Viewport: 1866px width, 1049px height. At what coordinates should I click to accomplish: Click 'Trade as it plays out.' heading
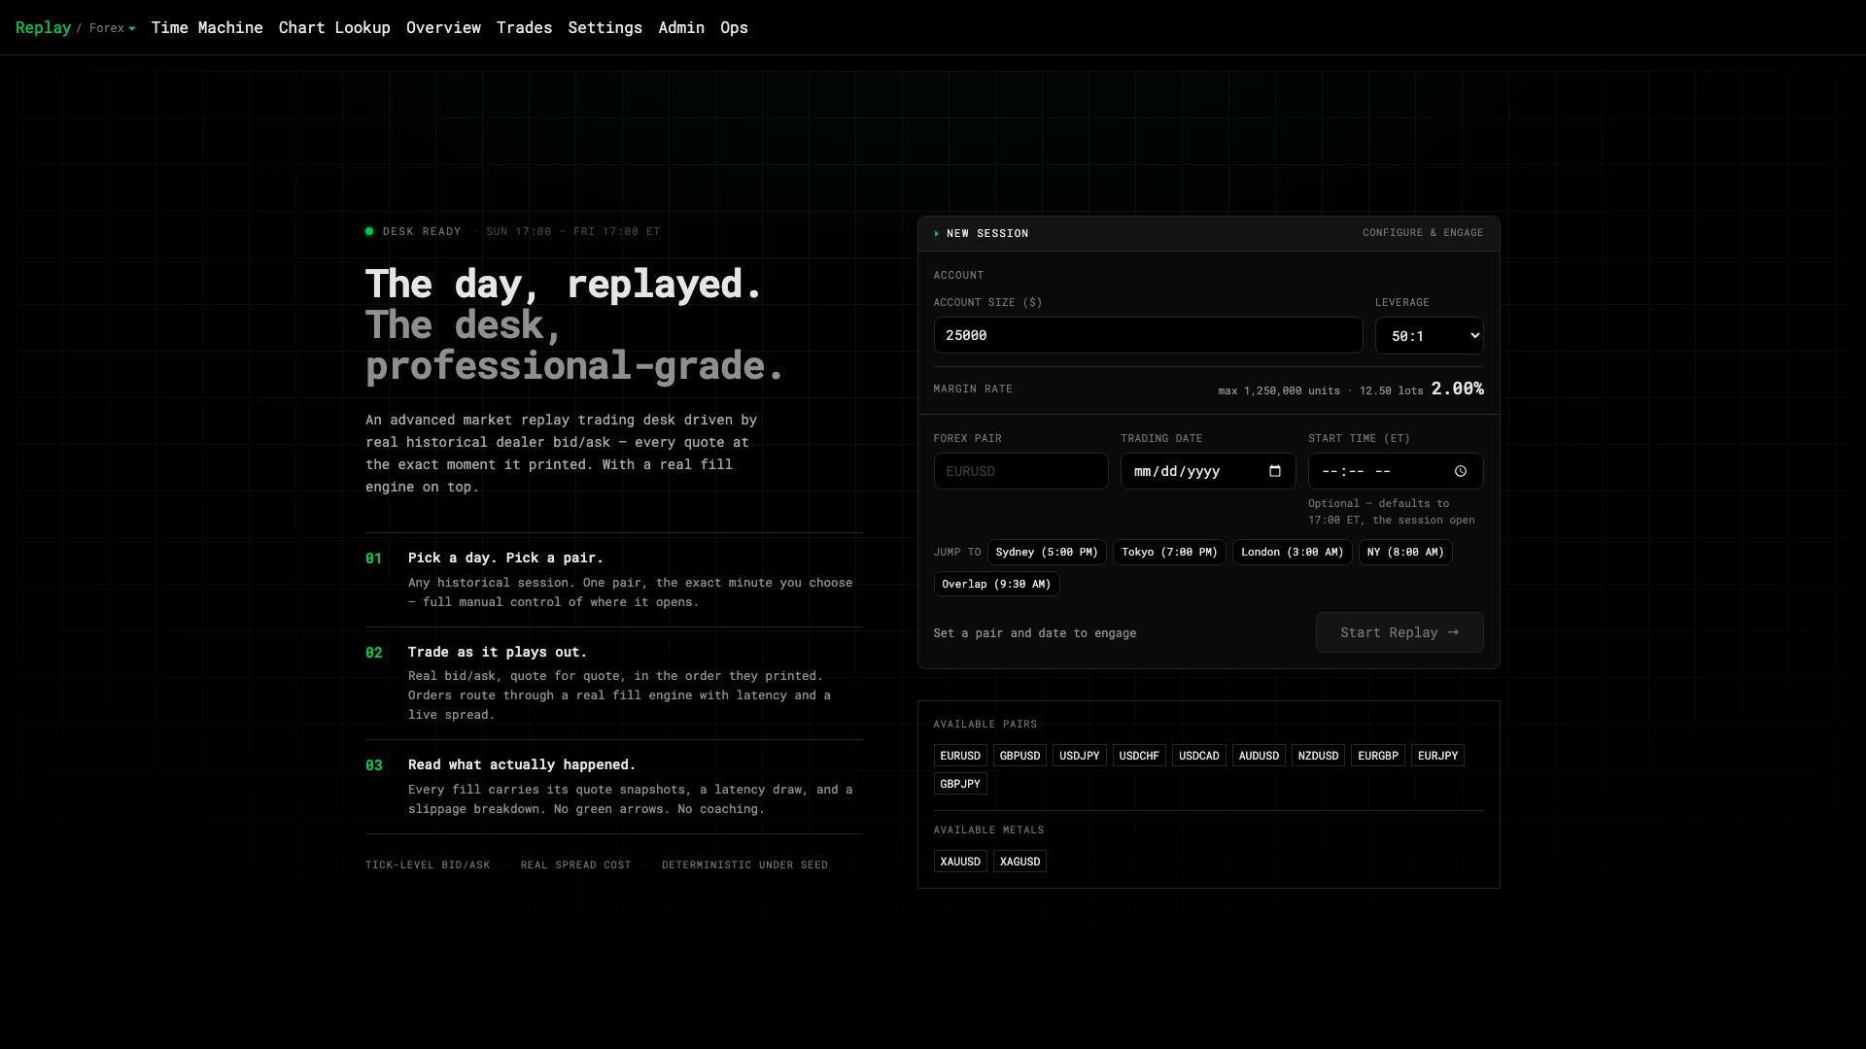point(498,652)
